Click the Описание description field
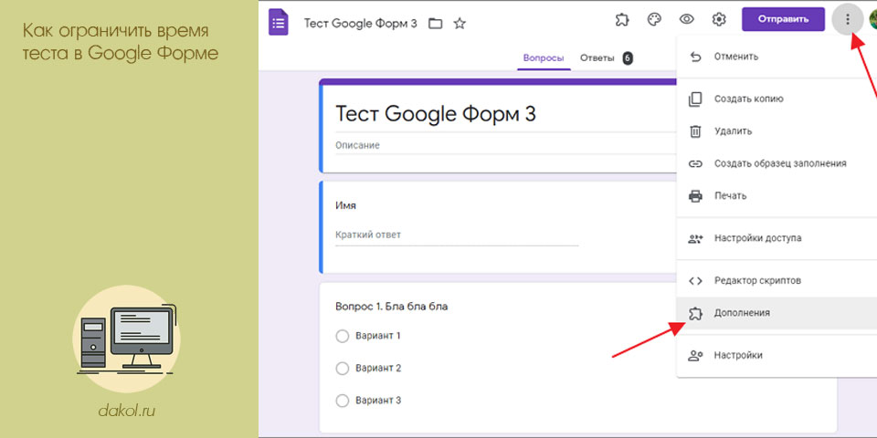Image resolution: width=877 pixels, height=438 pixels. pyautogui.click(x=503, y=146)
